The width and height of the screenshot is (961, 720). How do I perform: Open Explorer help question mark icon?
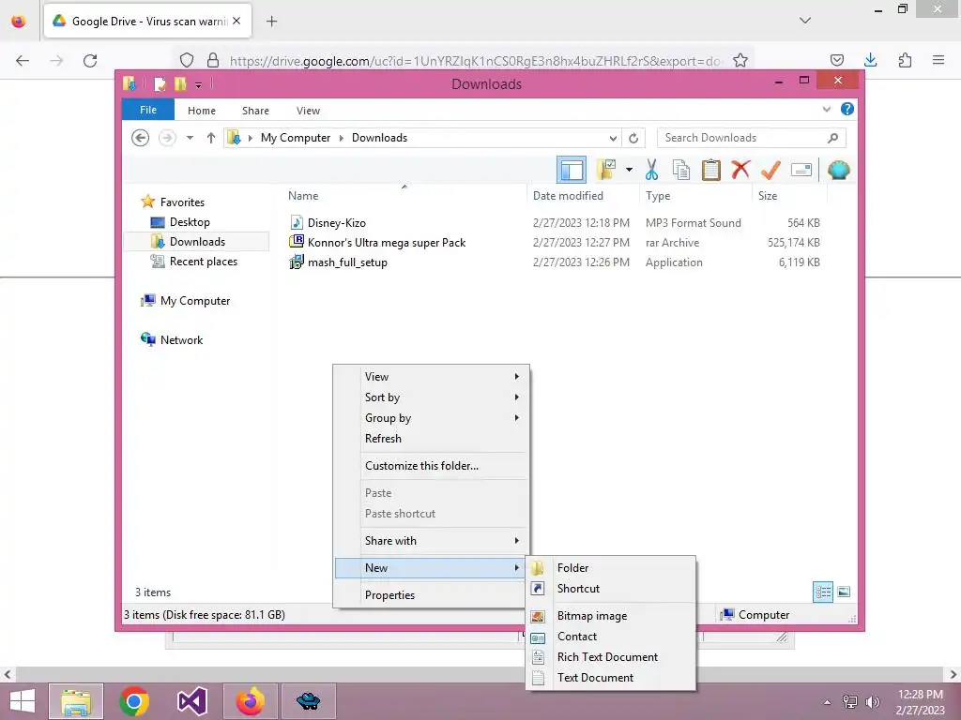tap(847, 109)
